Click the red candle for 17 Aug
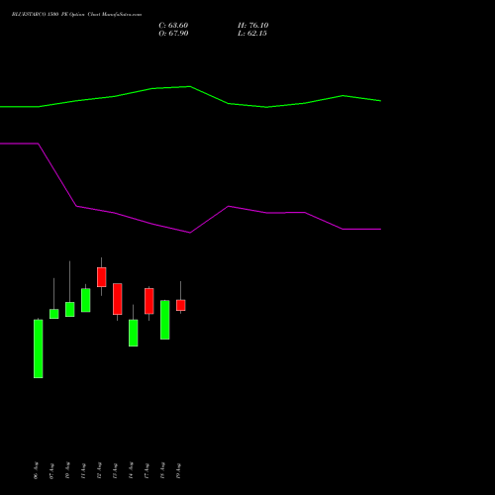Viewport: 495px width, 495px height. [149, 301]
